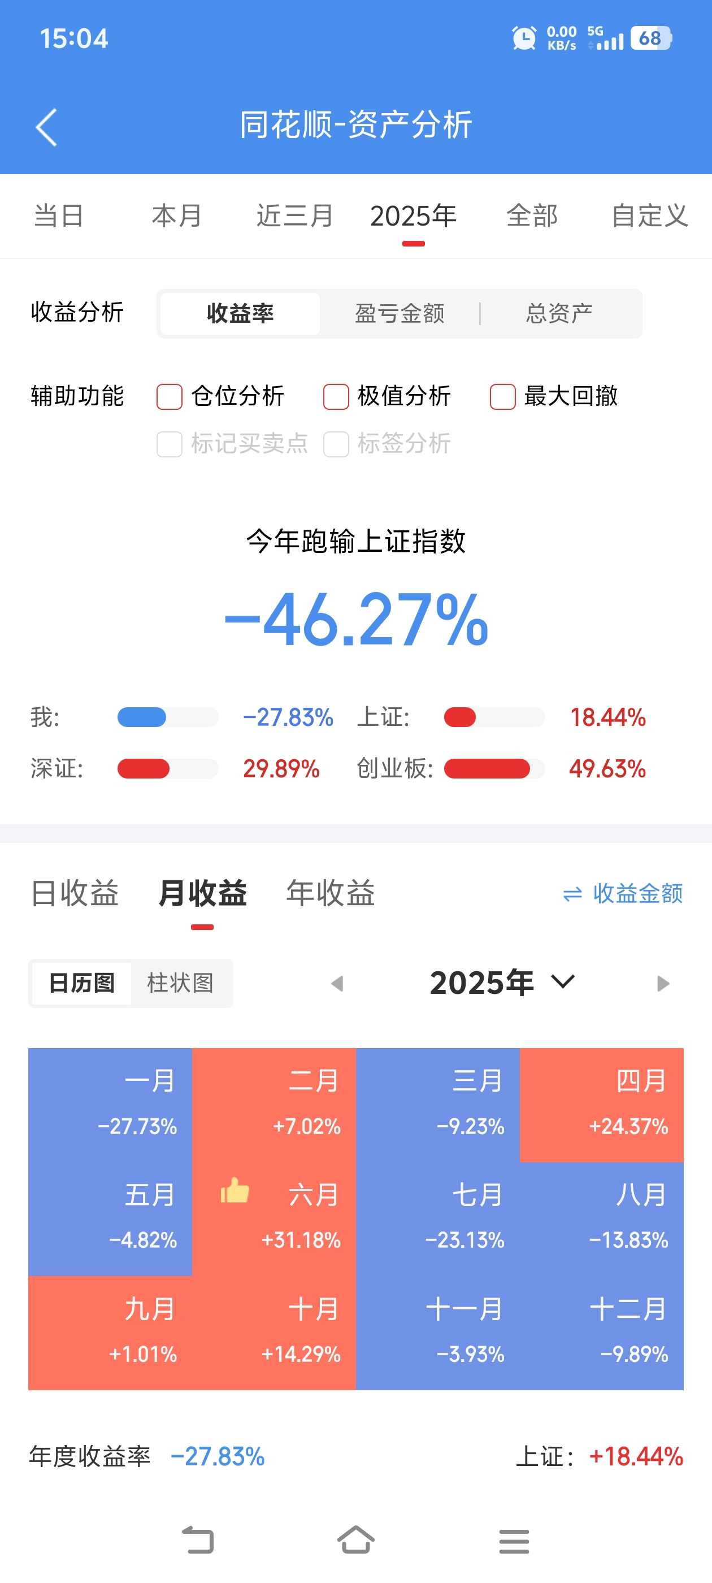The image size is (712, 1583).
Task: Tap the red 创业板 progress bar
Action: [487, 769]
